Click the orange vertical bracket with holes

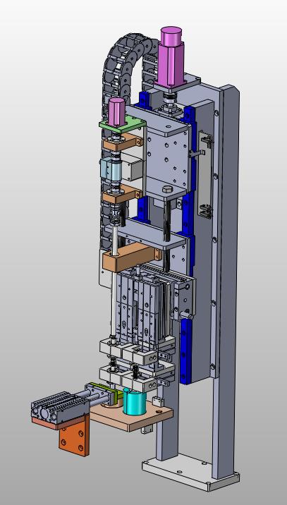coord(75,436)
